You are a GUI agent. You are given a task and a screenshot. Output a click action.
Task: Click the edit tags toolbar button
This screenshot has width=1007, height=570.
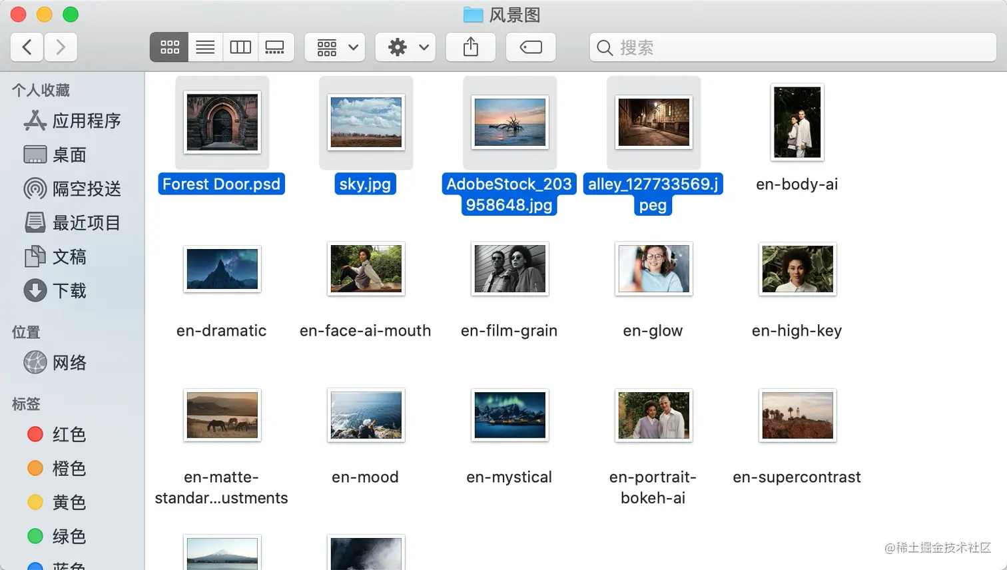coord(531,47)
